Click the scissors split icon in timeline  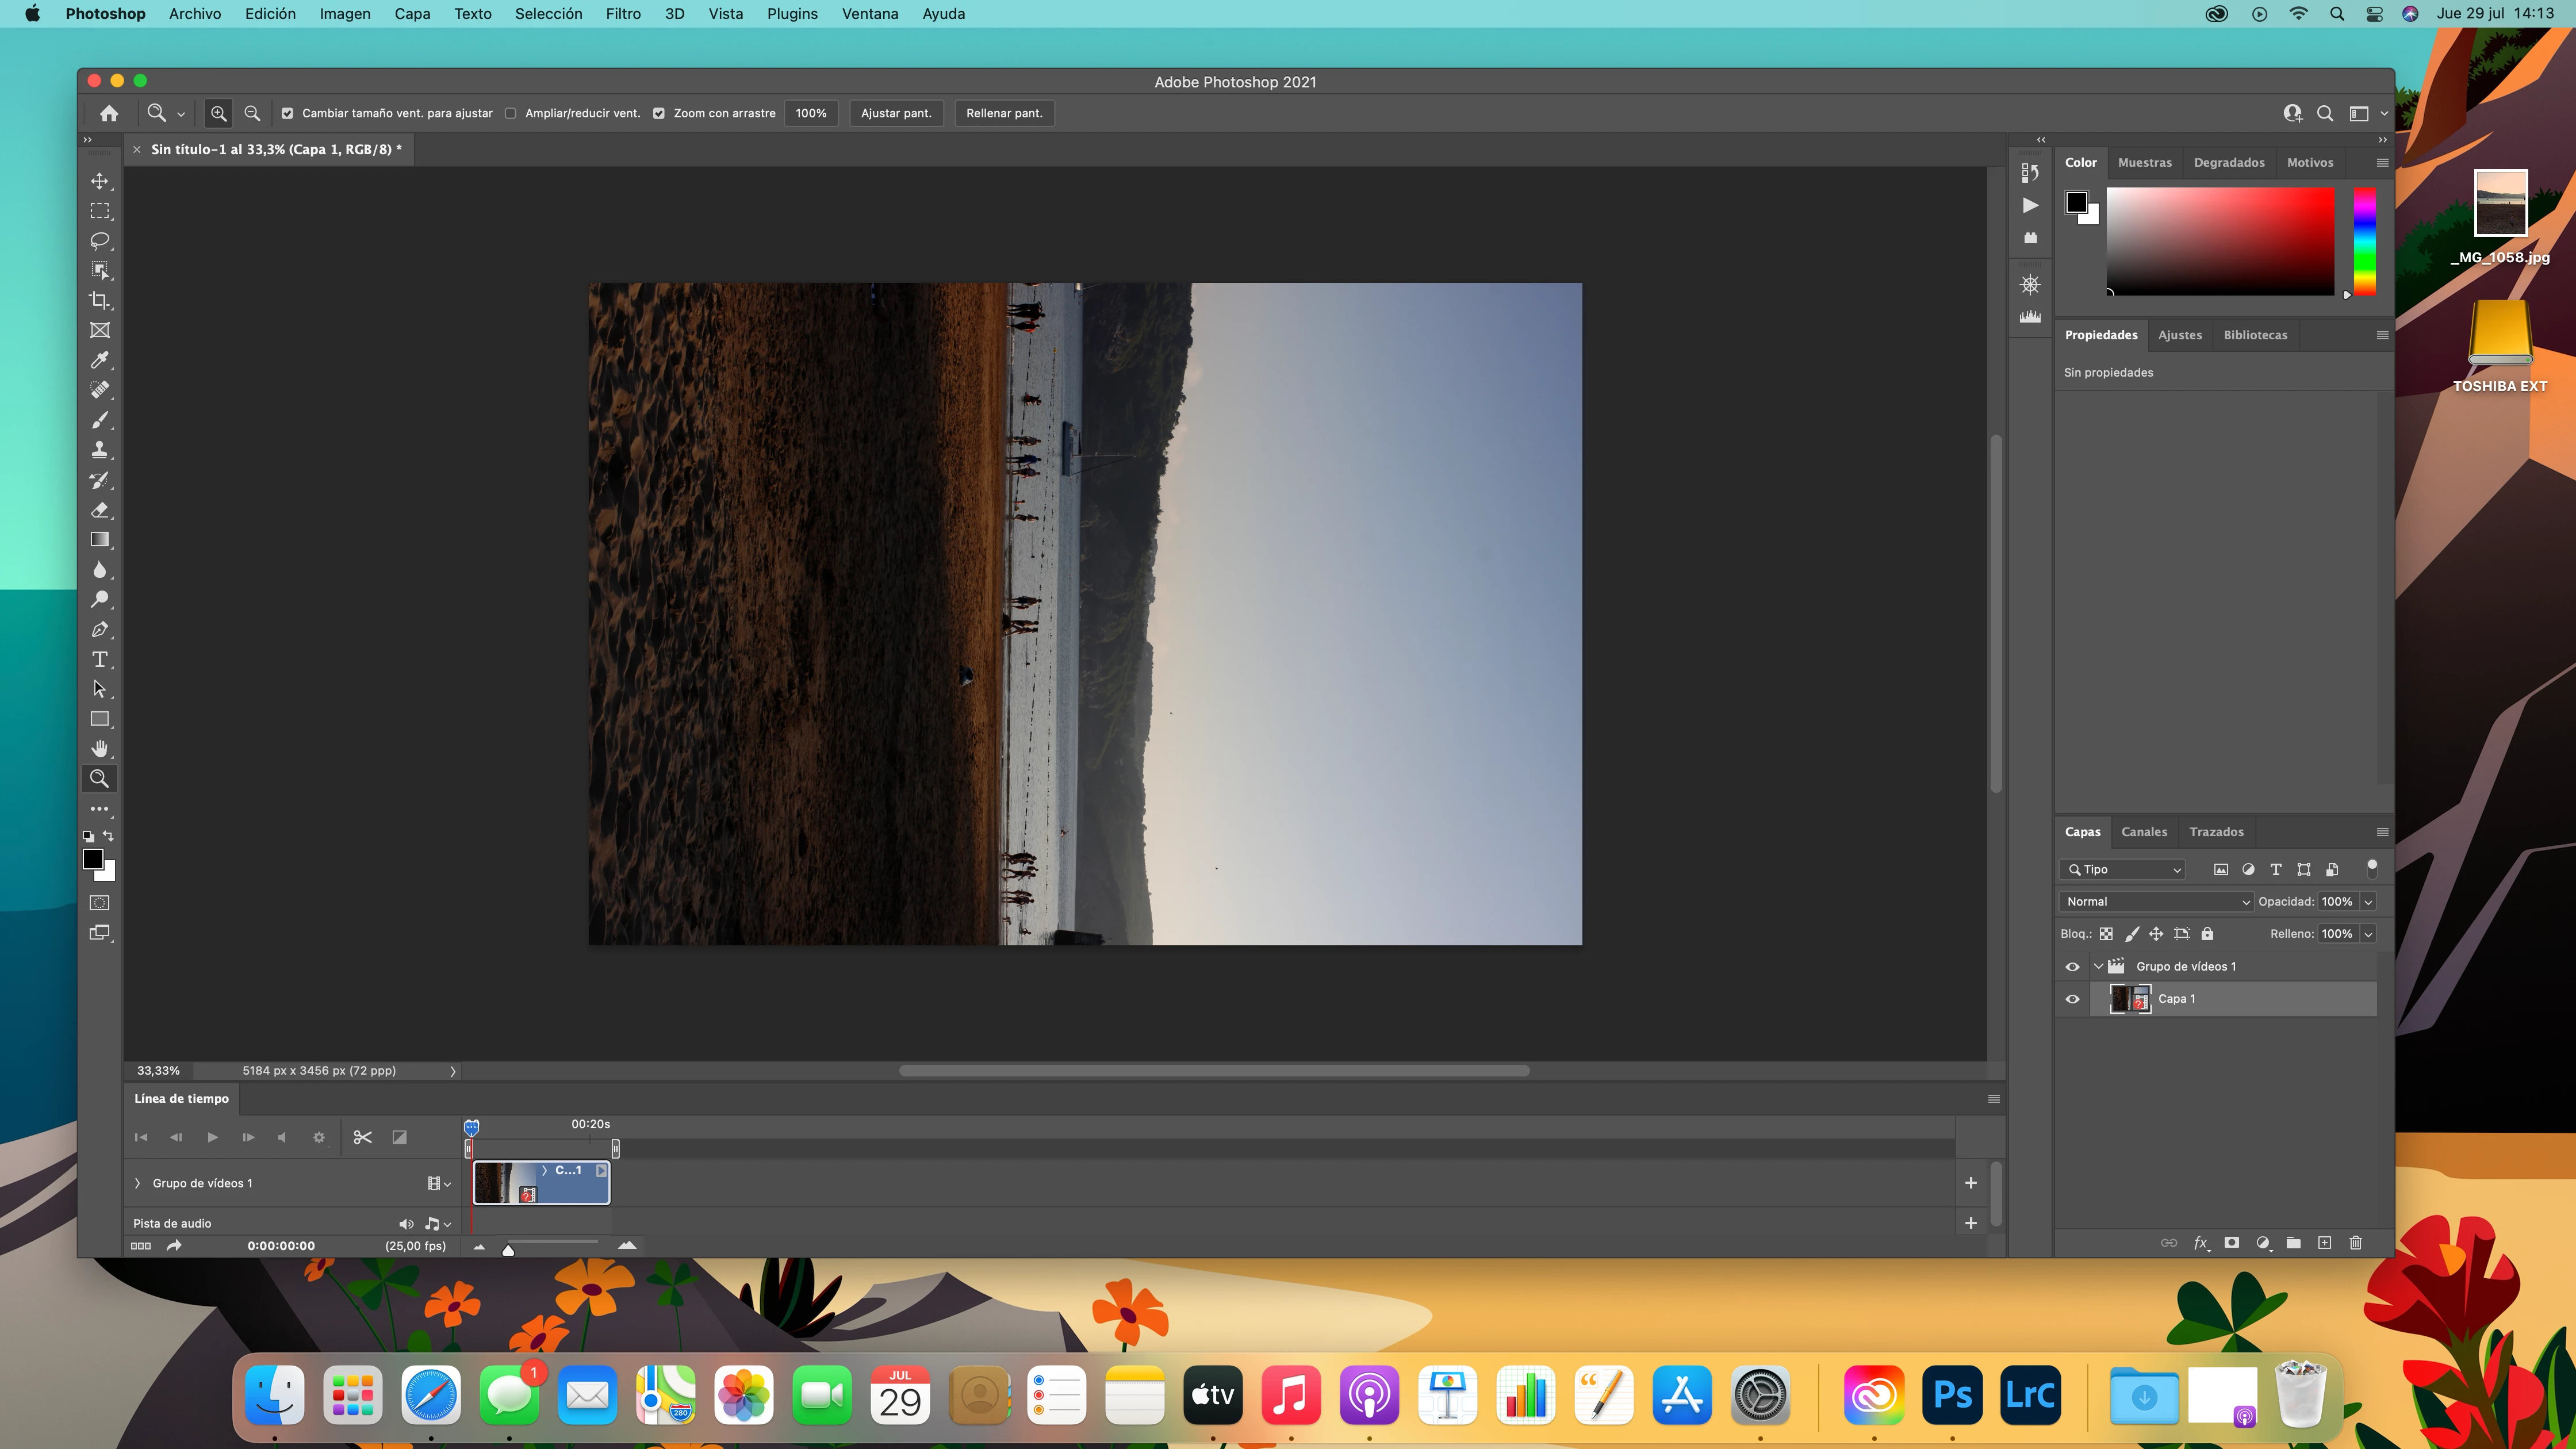pos(363,1137)
